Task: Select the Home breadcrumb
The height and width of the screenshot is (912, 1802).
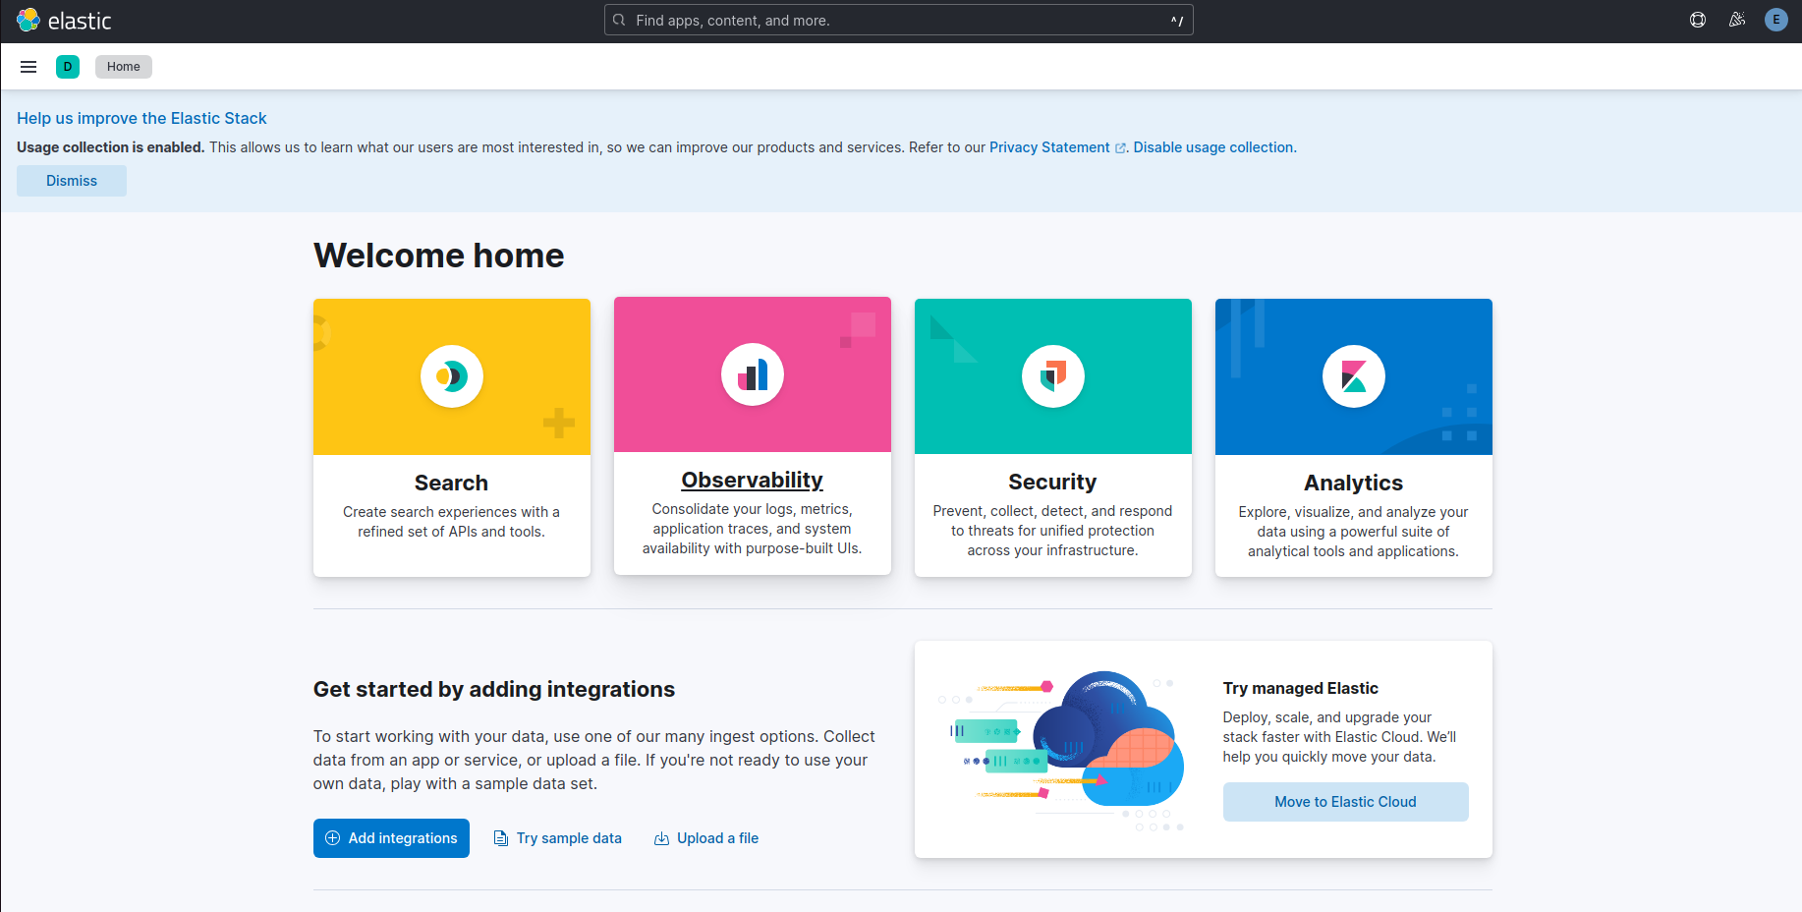Action: coord(124,67)
